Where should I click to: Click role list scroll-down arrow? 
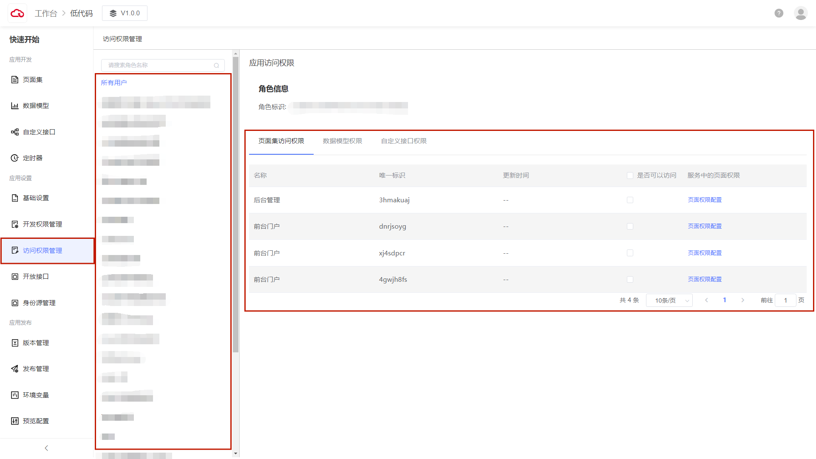point(235,453)
